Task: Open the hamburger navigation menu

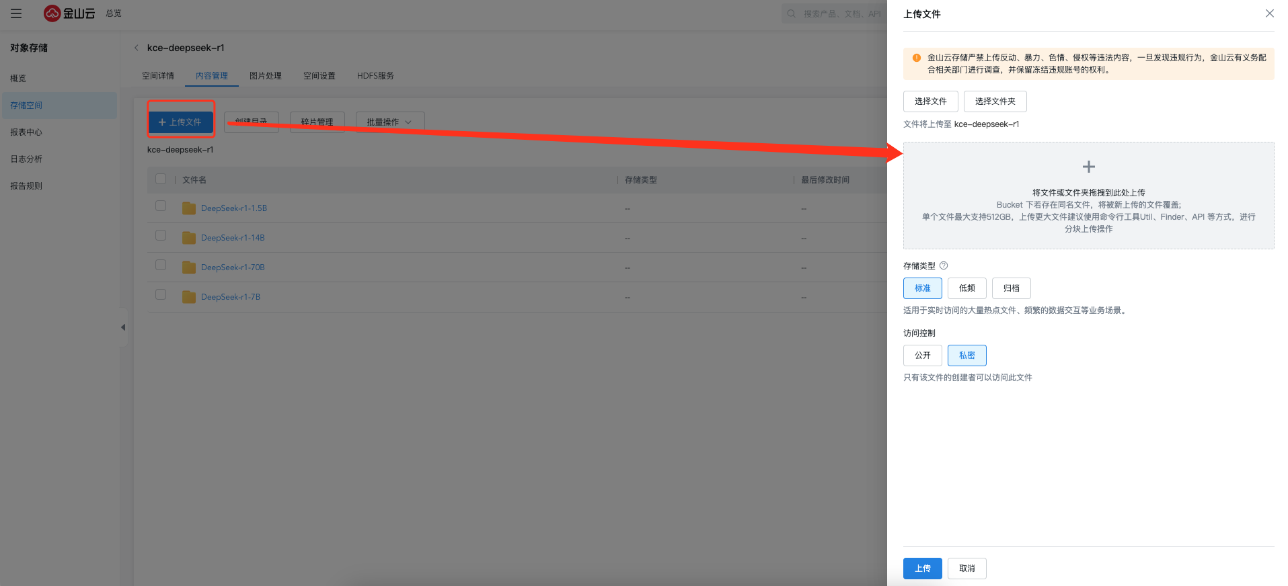Action: coord(16,13)
